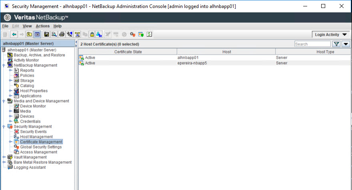
Task: Click the pane divider collapse arrow
Action: pyautogui.click(x=76, y=42)
